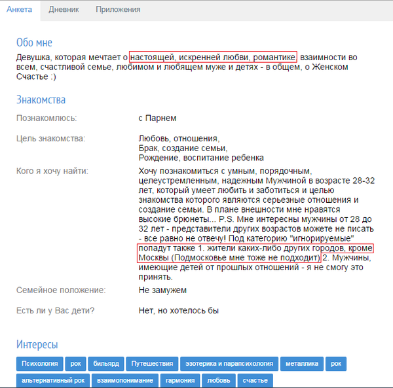This screenshot has height=388, width=393.
Task: Choose the металлика interest tag
Action: [x=302, y=364]
